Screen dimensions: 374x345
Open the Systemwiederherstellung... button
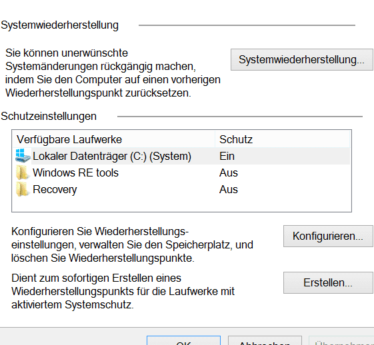pos(302,59)
